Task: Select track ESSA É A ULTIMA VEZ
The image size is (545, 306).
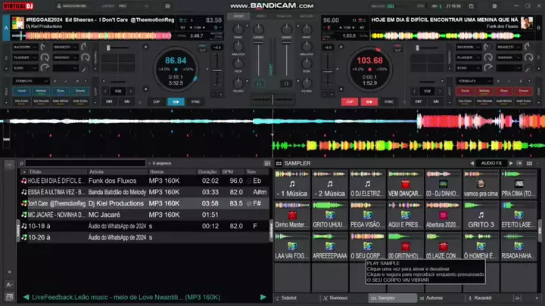Action: click(x=144, y=192)
